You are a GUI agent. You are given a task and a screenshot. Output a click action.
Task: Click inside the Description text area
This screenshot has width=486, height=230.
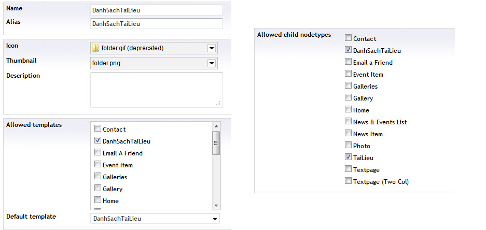click(x=156, y=90)
